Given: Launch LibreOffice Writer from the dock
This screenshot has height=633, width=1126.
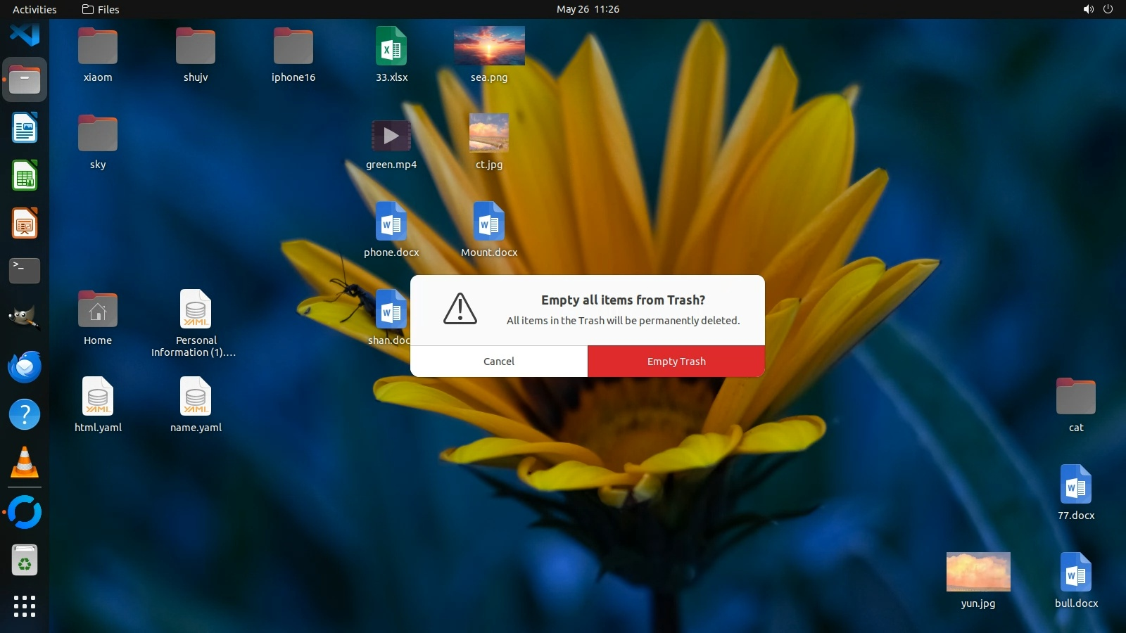Looking at the screenshot, I should (25, 128).
